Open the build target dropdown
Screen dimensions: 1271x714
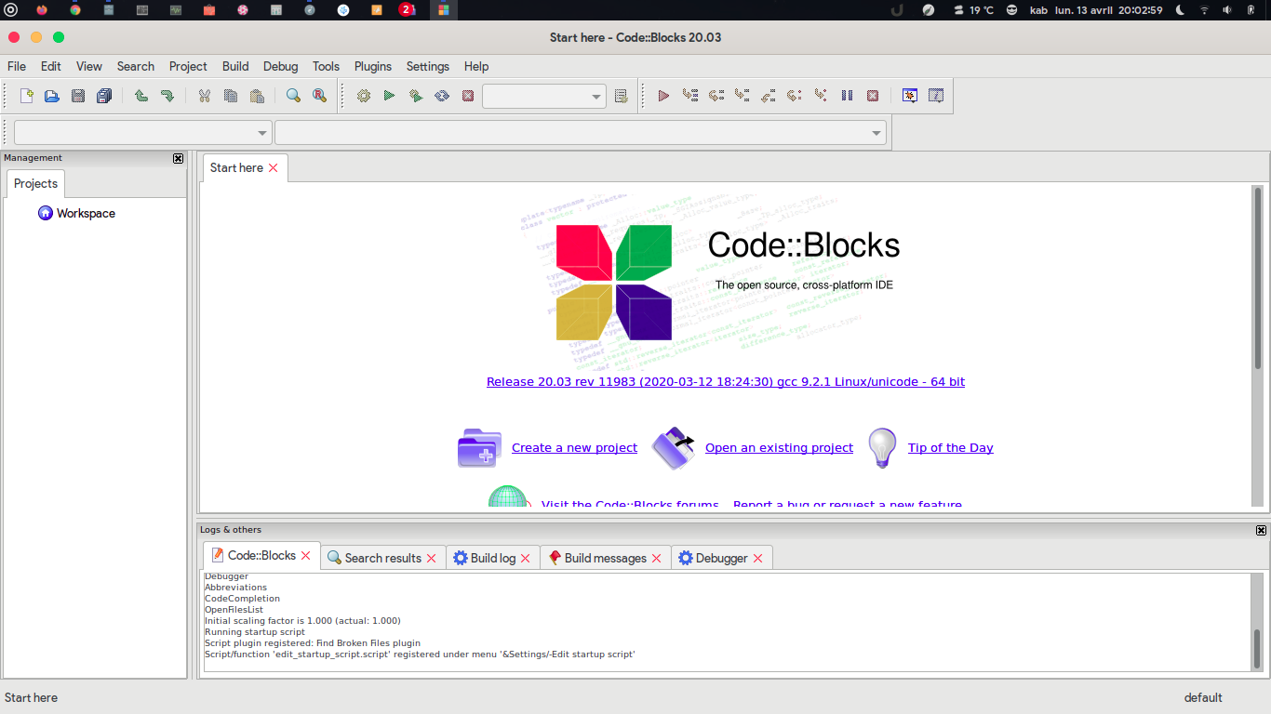tap(544, 96)
